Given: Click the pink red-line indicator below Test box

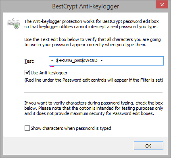Looking at the screenshot, I should [52, 66].
